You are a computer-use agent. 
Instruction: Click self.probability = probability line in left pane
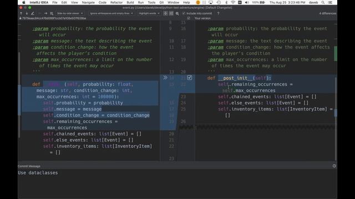click(83, 103)
